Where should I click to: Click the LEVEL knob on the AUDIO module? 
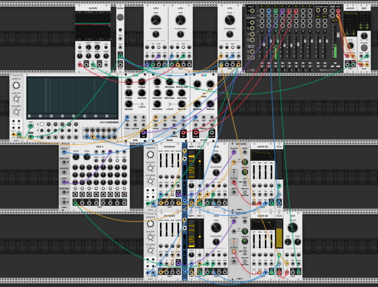350,45
